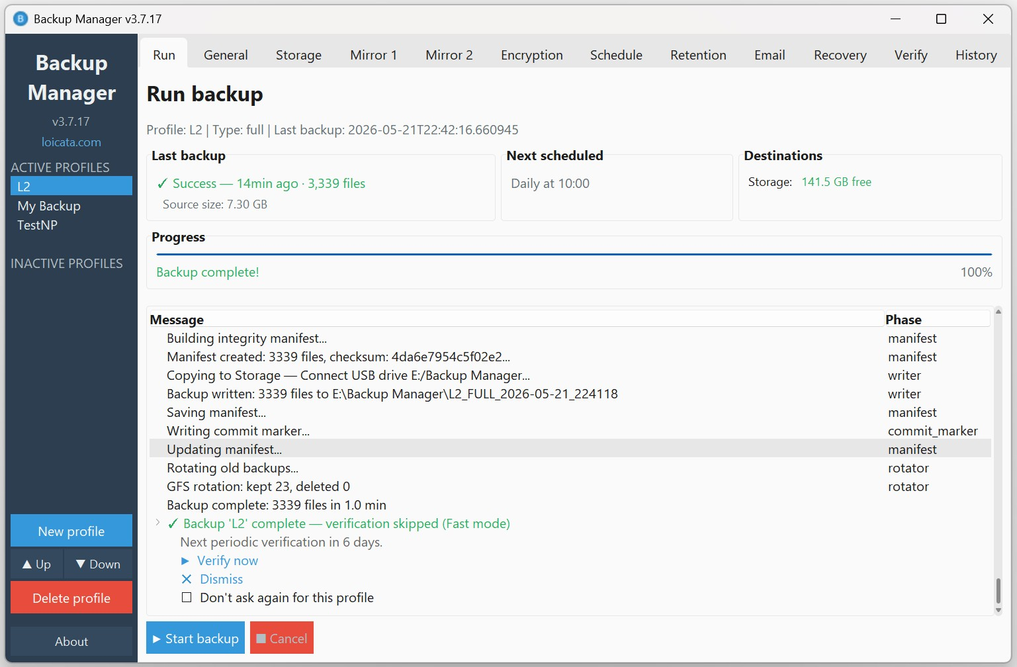Viewport: 1017px width, 667px height.
Task: Click the green checkmark beside Backup 'L2' complete
Action: pyautogui.click(x=173, y=524)
